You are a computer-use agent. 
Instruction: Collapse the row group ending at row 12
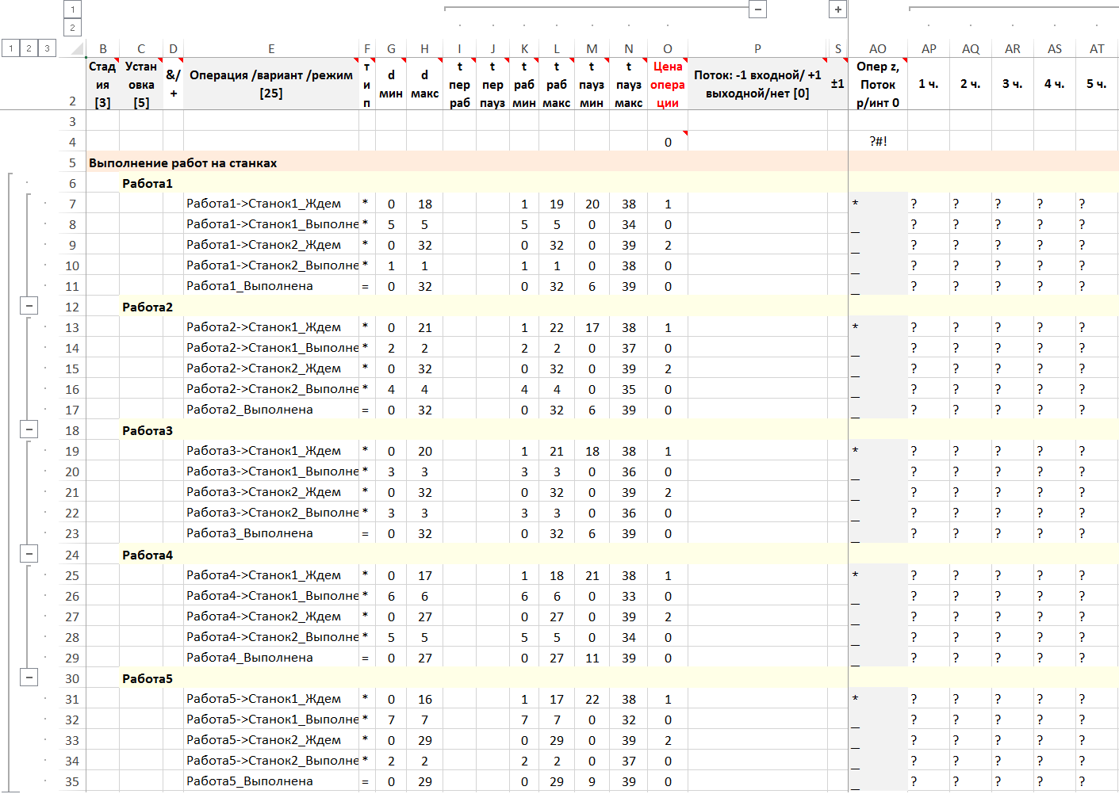29,306
